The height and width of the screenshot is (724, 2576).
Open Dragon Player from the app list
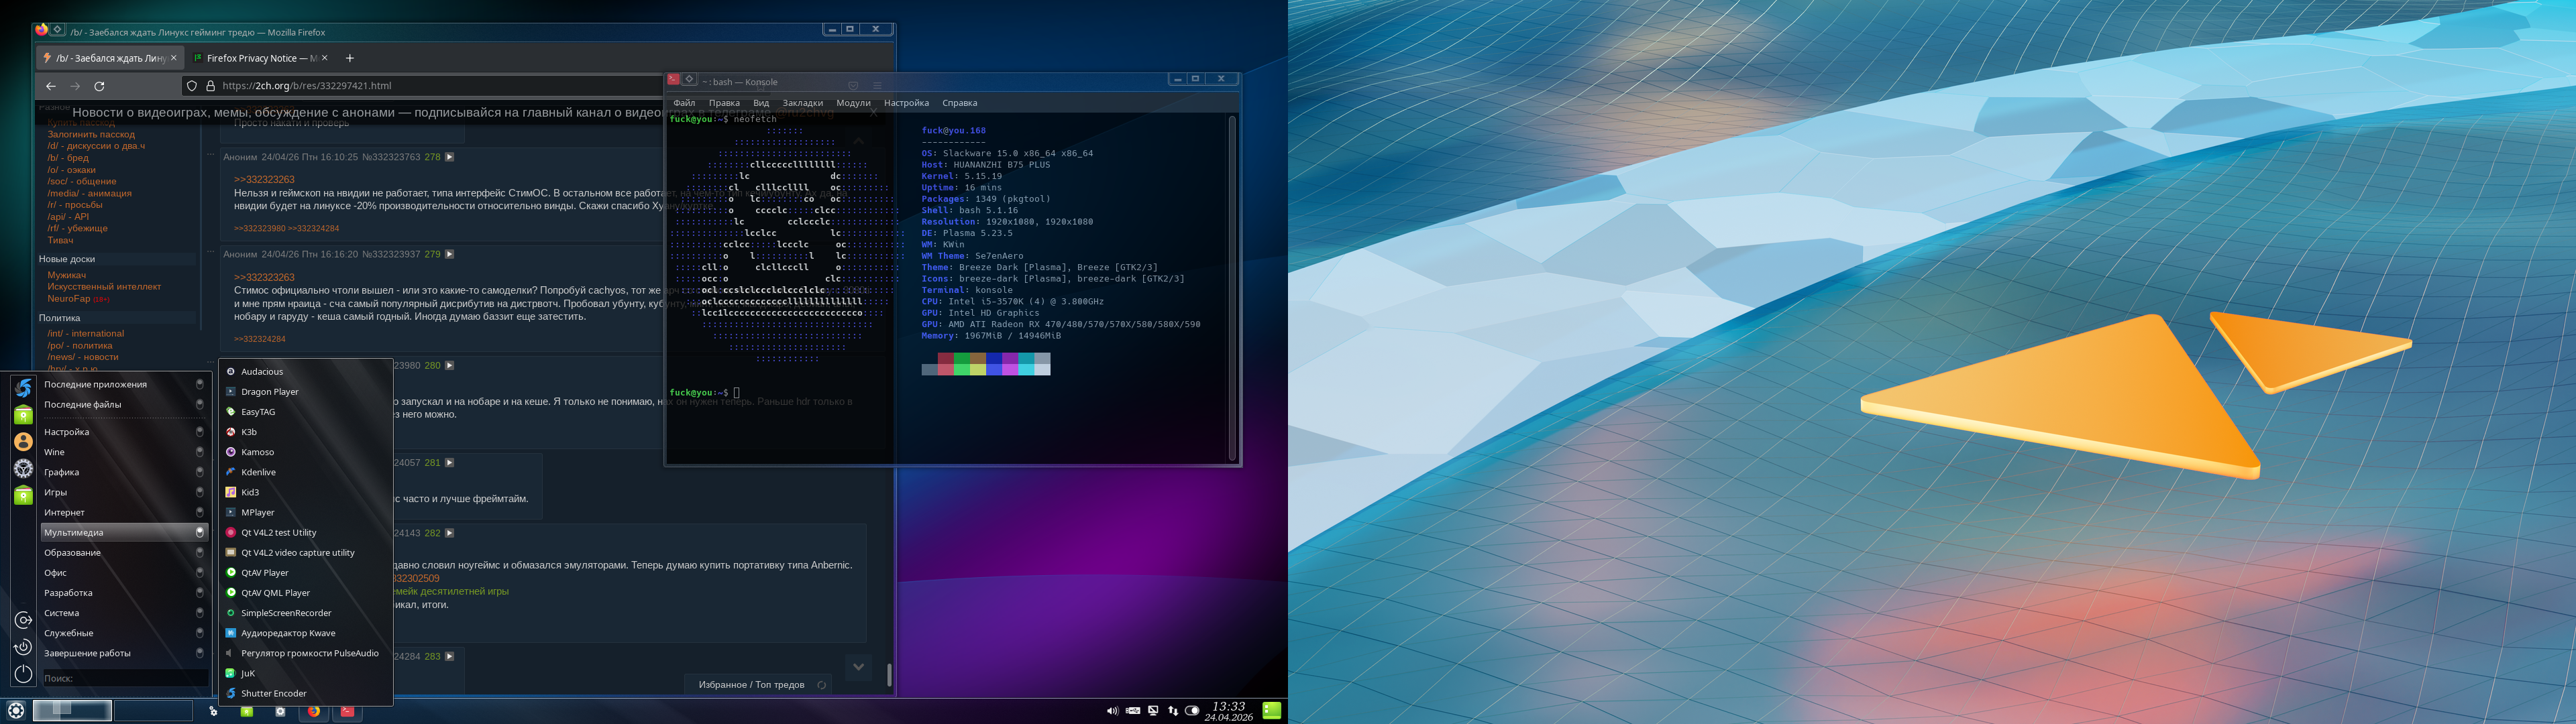point(305,392)
